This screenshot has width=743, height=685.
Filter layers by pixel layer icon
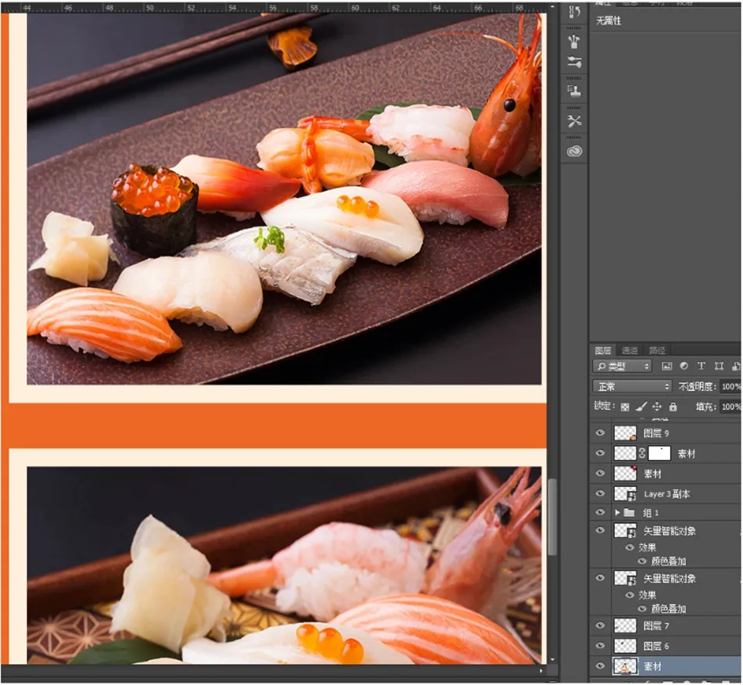(x=666, y=366)
